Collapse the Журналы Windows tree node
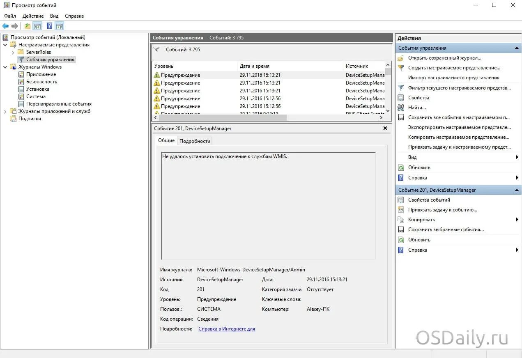522x358 pixels. click(5, 67)
